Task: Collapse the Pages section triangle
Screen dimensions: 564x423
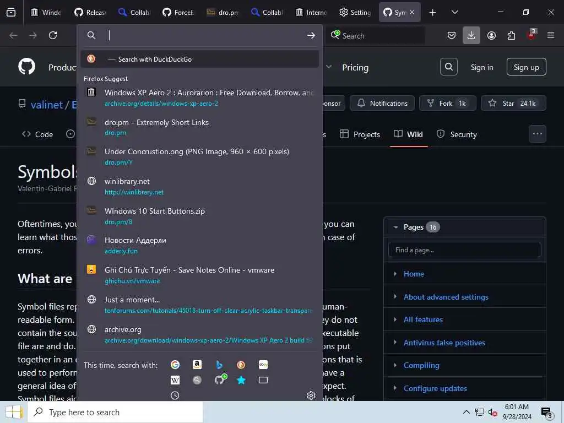Action: pos(395,227)
